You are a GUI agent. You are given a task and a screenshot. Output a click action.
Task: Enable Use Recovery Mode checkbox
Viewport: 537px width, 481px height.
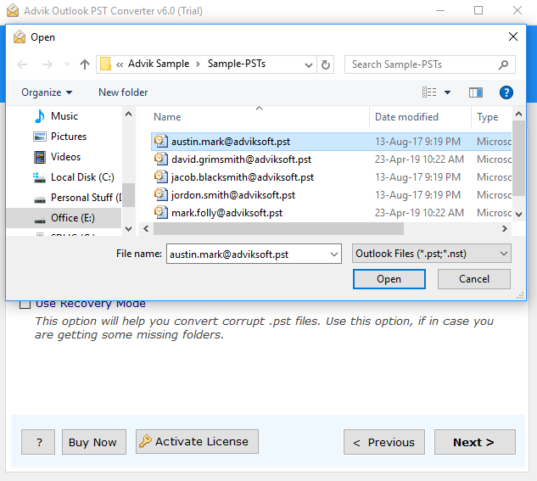25,304
